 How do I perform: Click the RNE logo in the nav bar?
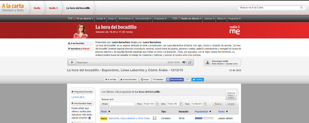tap(175, 18)
